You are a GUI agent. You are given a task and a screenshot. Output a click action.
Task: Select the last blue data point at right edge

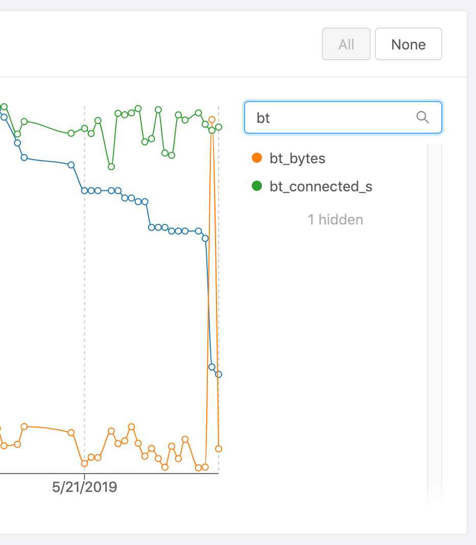pos(219,374)
